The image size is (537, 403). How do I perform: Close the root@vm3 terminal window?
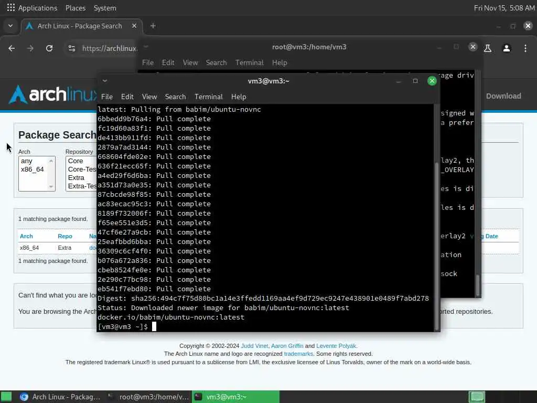coord(472,47)
